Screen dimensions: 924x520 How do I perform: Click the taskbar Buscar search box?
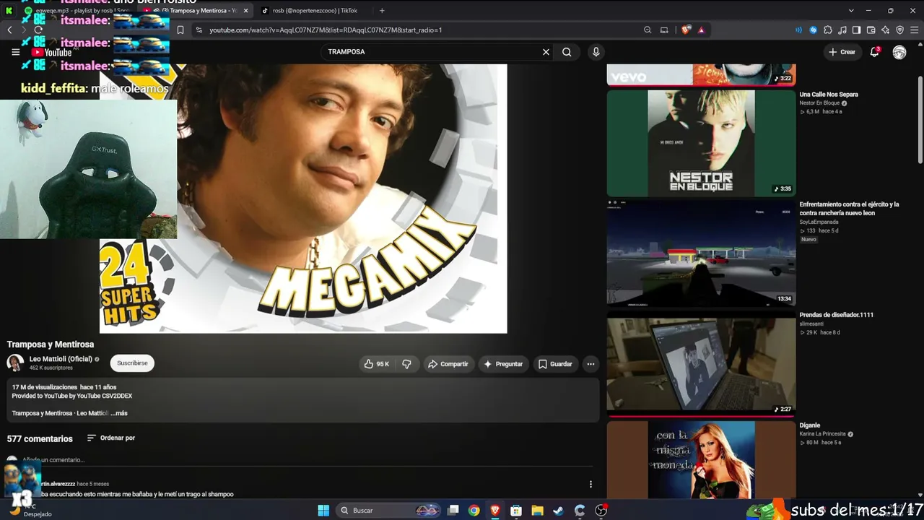point(390,511)
